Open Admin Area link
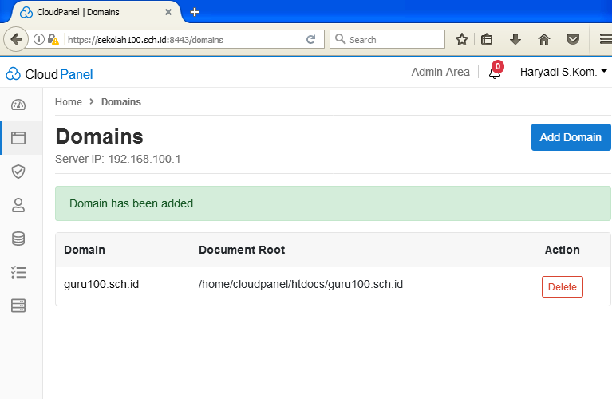The image size is (612, 399). (440, 72)
